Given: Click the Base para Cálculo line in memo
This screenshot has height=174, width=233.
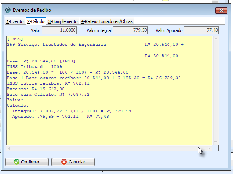Looking at the screenshot, I should click(x=48, y=95).
